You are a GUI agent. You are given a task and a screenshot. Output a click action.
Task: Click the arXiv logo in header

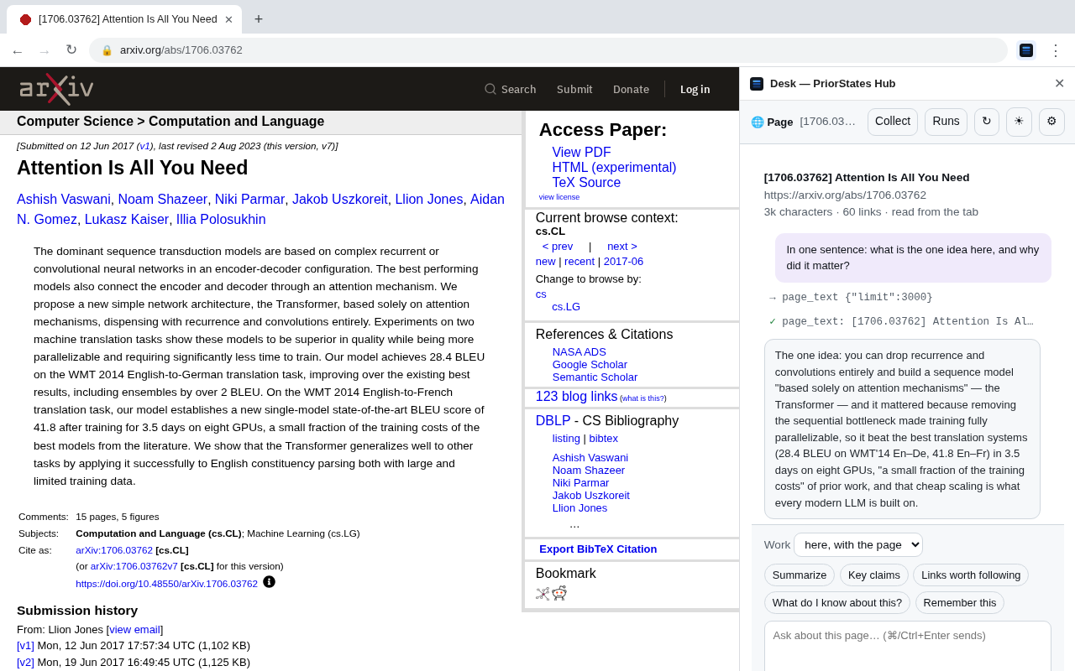click(x=56, y=89)
